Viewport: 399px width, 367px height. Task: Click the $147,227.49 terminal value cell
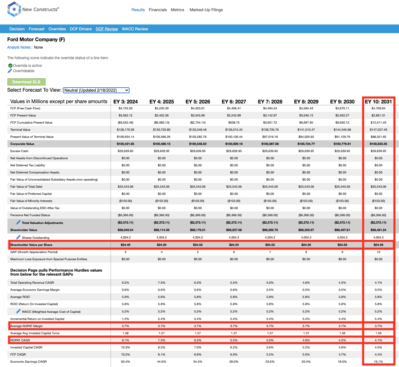click(378, 130)
